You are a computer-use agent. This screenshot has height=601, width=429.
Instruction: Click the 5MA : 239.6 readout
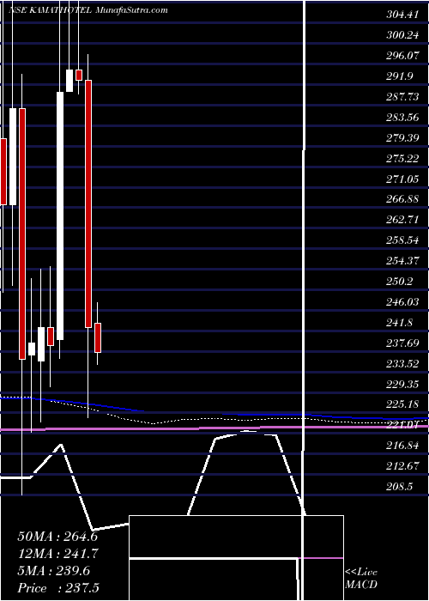pyautogui.click(x=54, y=571)
